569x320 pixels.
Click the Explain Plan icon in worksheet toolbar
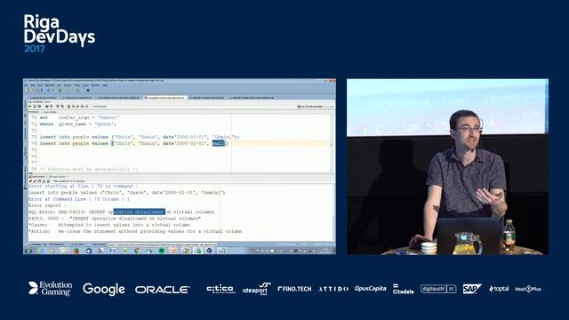[39, 107]
